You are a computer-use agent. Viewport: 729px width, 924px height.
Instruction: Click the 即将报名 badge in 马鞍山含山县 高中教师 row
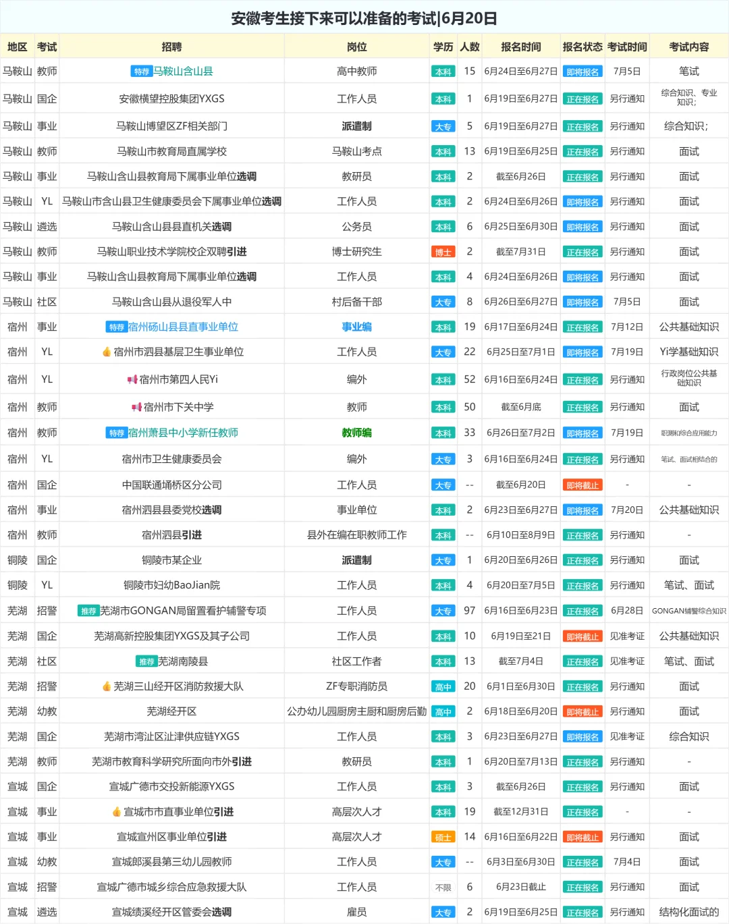pyautogui.click(x=583, y=72)
